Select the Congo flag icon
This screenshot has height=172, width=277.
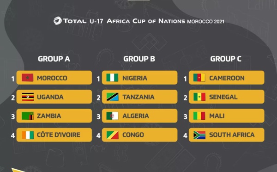click(x=113, y=135)
